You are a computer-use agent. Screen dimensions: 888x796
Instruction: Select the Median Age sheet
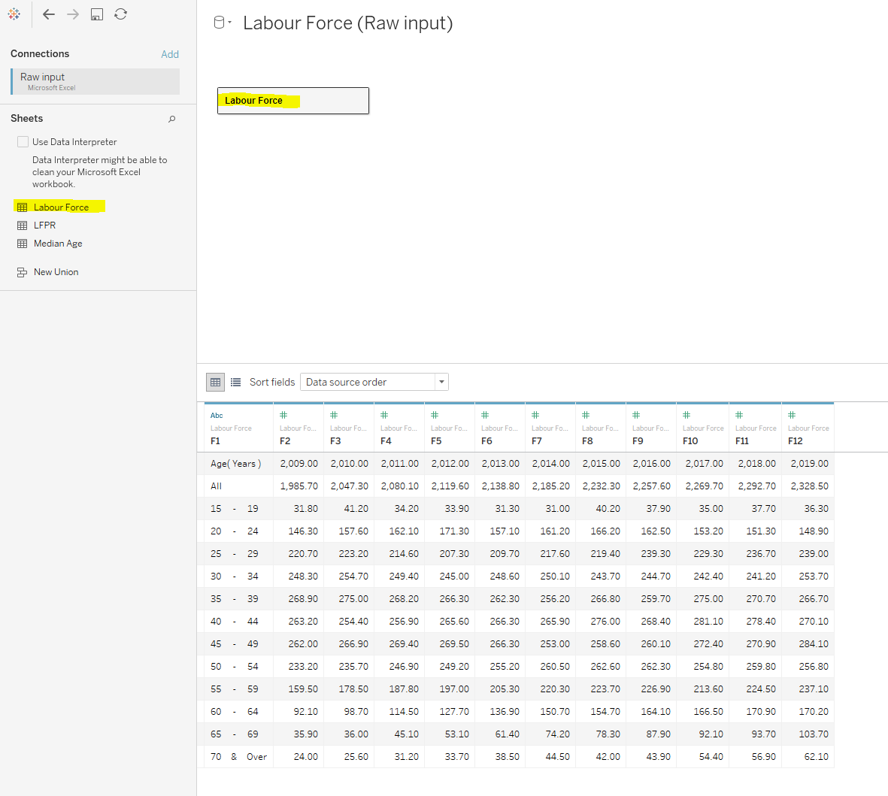[x=58, y=243]
